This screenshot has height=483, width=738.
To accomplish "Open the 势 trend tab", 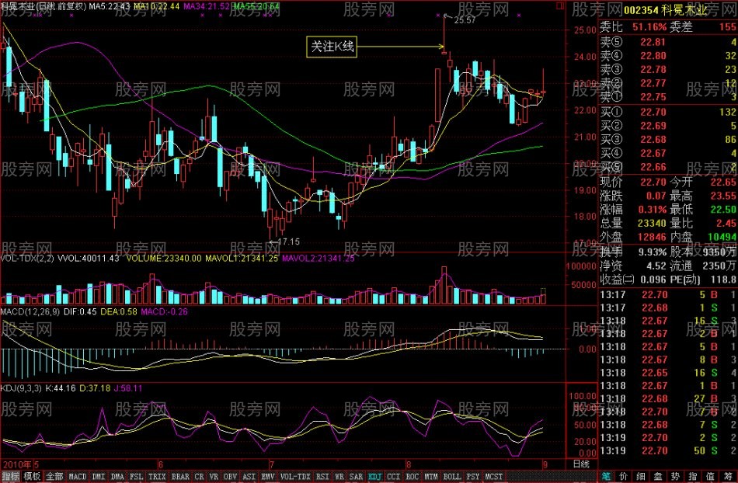I will pyautogui.click(x=675, y=477).
